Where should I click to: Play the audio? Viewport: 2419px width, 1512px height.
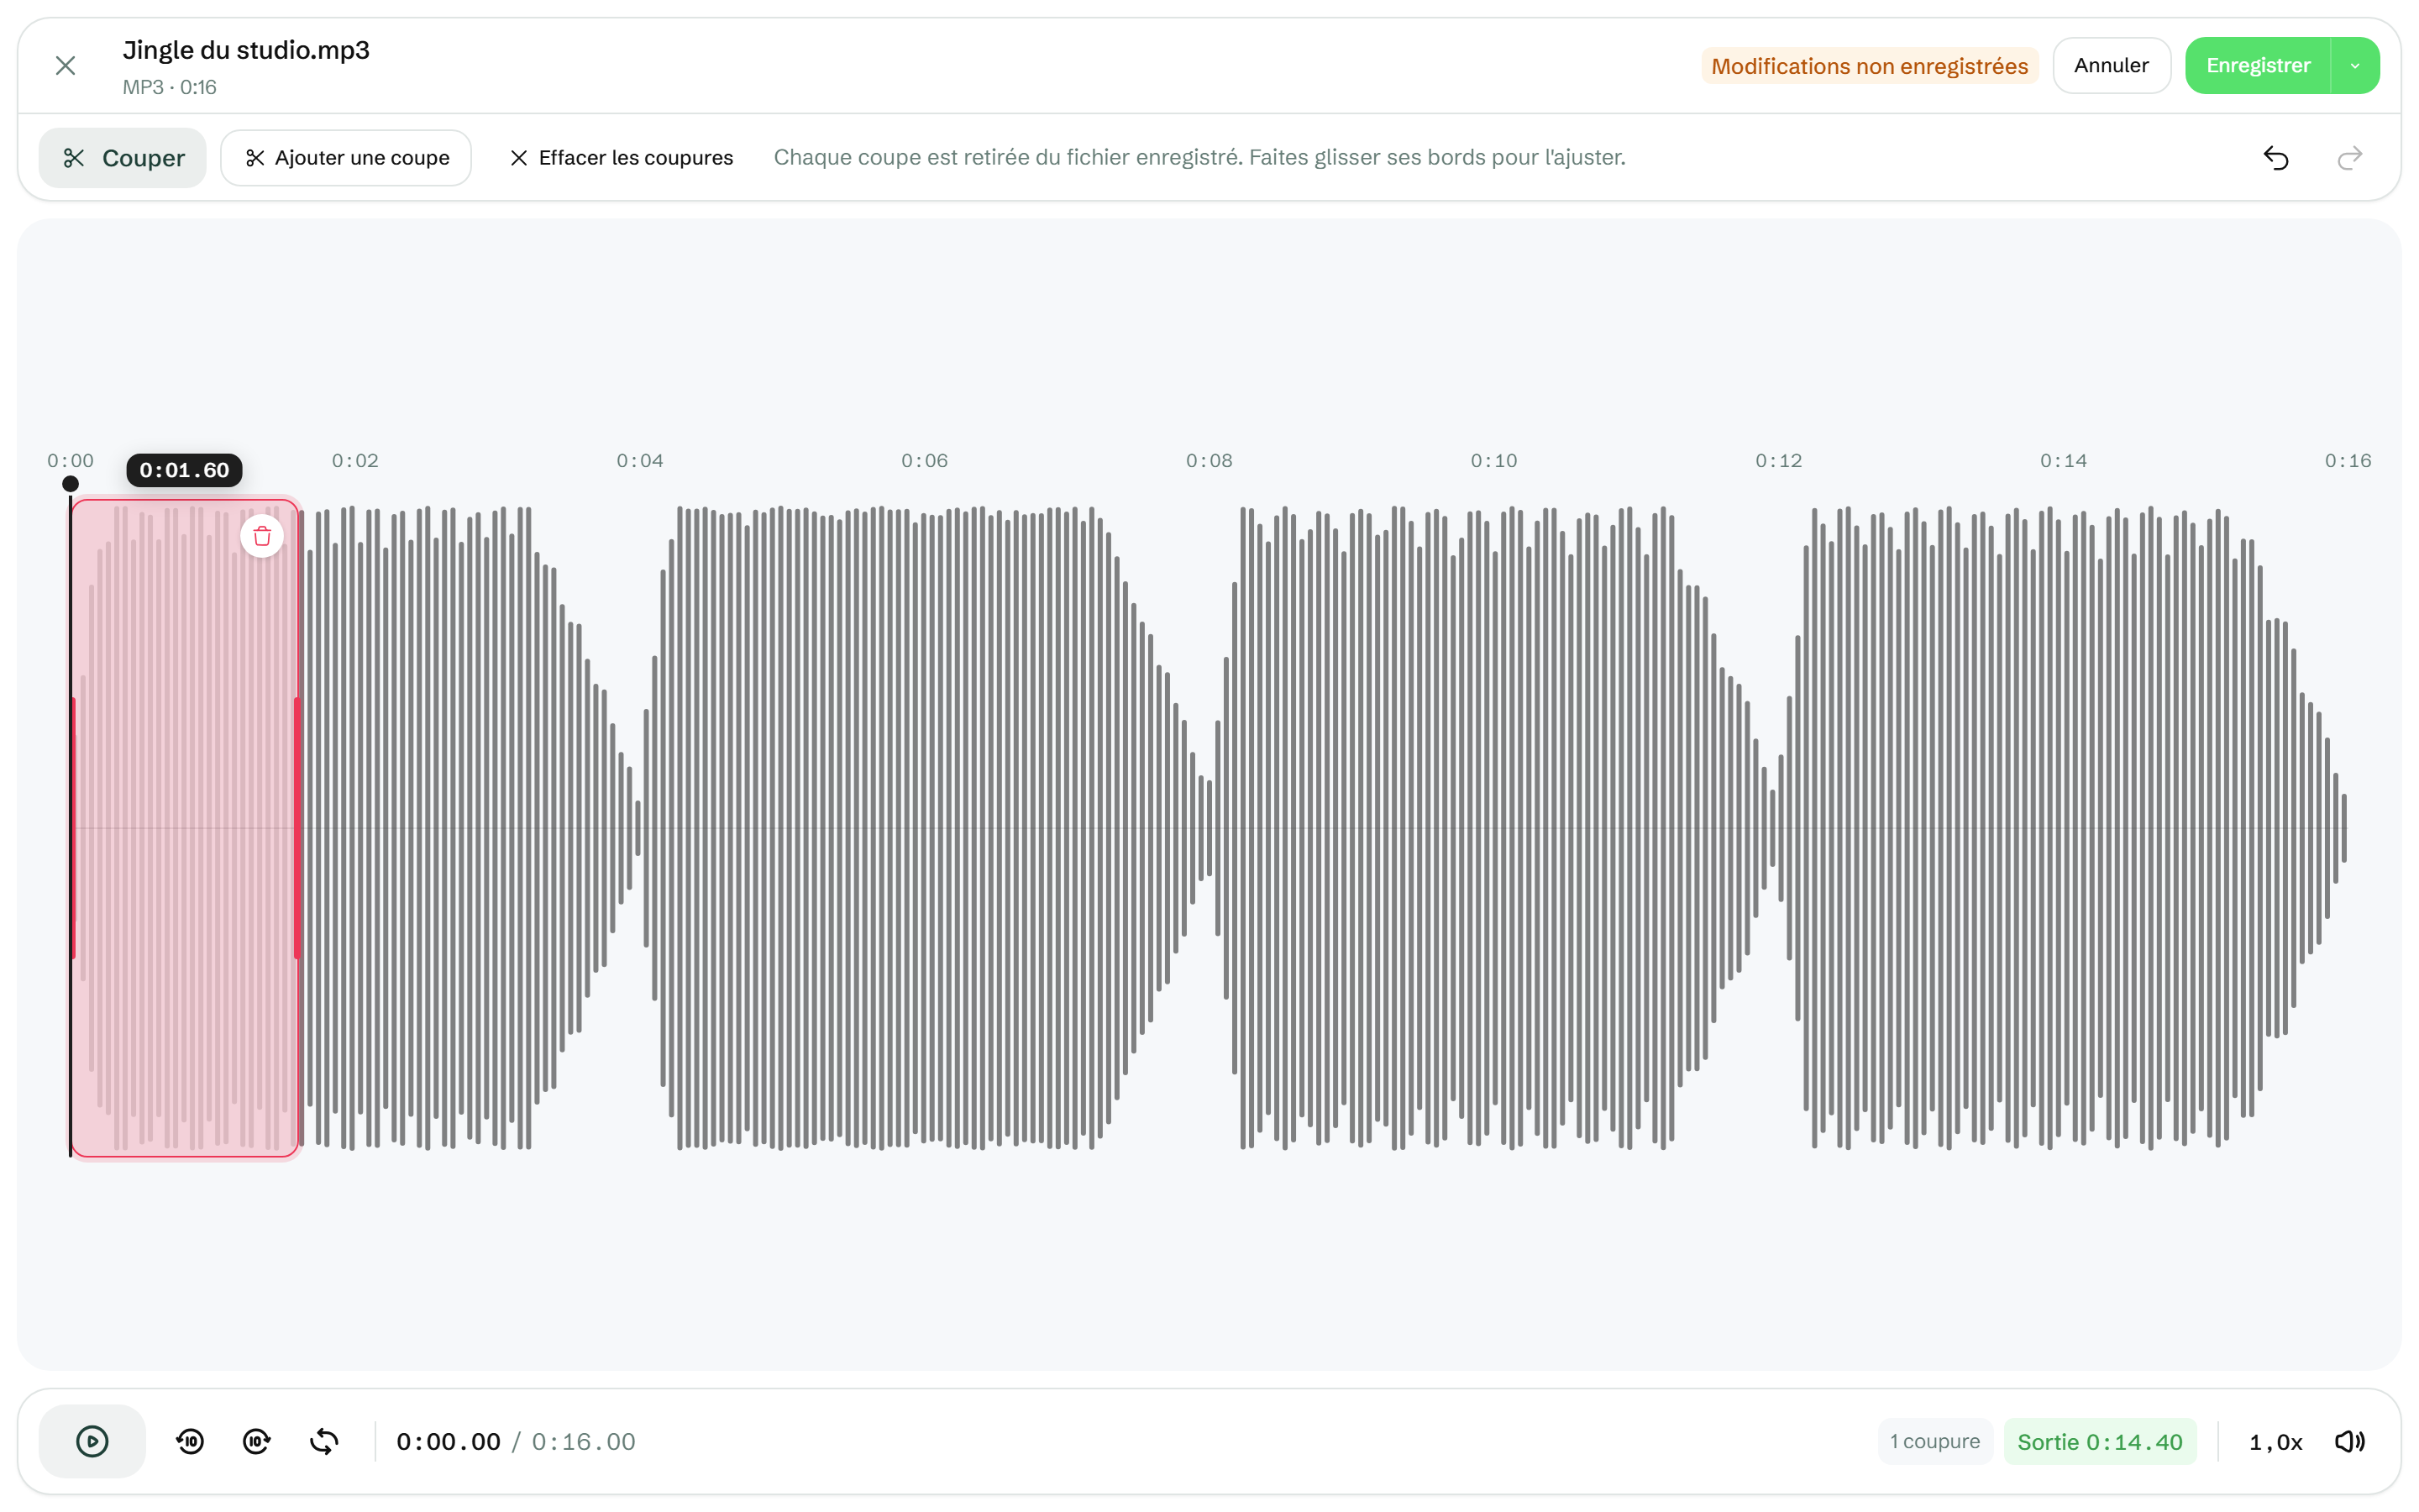(92, 1441)
